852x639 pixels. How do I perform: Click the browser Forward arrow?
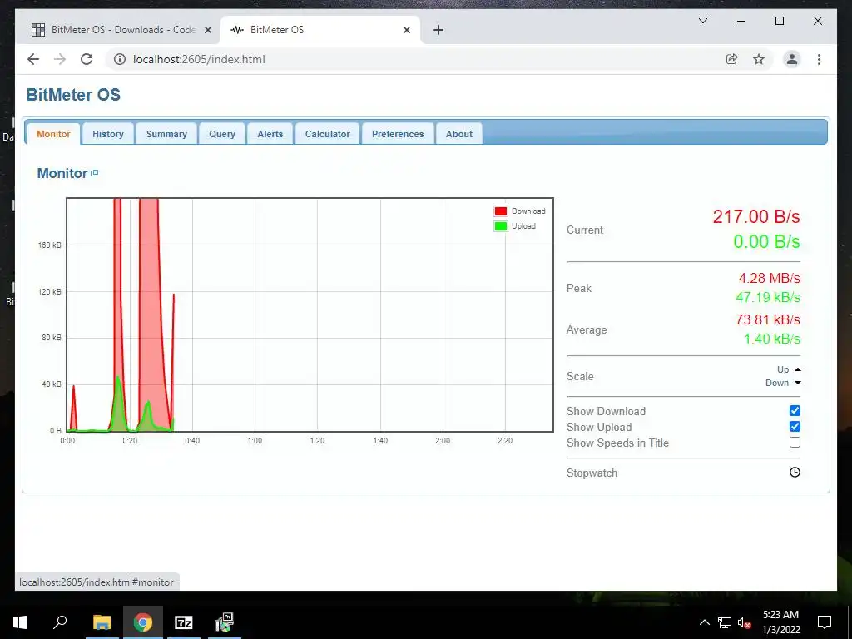(x=60, y=59)
